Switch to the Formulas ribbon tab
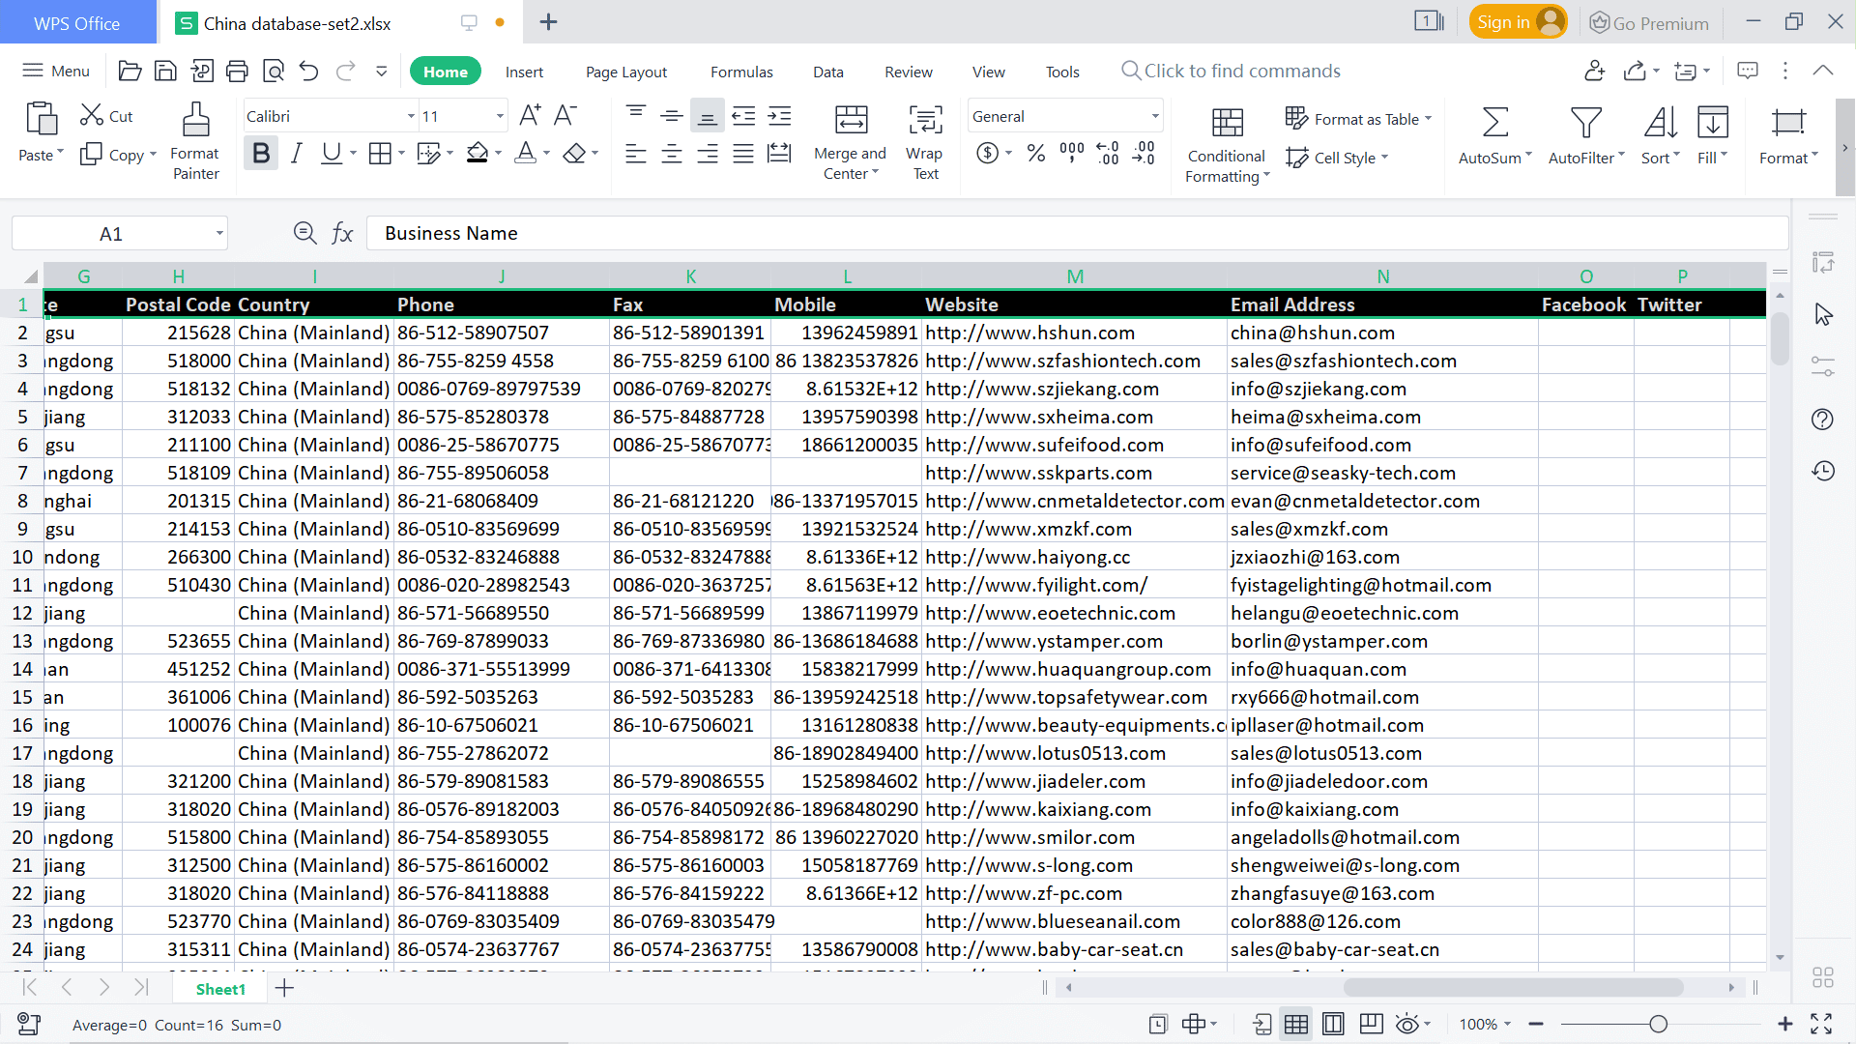Screen dimensions: 1856x1044 741,71
